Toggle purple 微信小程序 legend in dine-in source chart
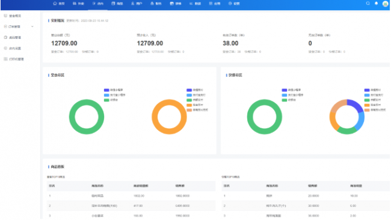 click(114, 90)
